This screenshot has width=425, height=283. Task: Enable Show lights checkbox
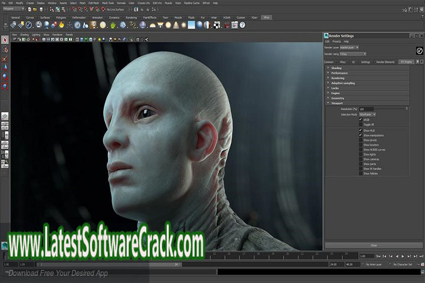(361, 154)
